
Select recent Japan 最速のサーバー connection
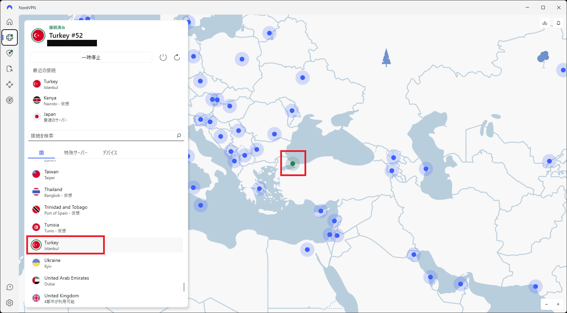click(106, 117)
